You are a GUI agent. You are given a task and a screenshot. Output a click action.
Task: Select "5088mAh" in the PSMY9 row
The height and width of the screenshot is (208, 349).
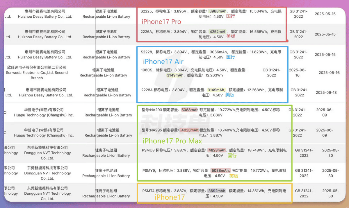pos(221,171)
